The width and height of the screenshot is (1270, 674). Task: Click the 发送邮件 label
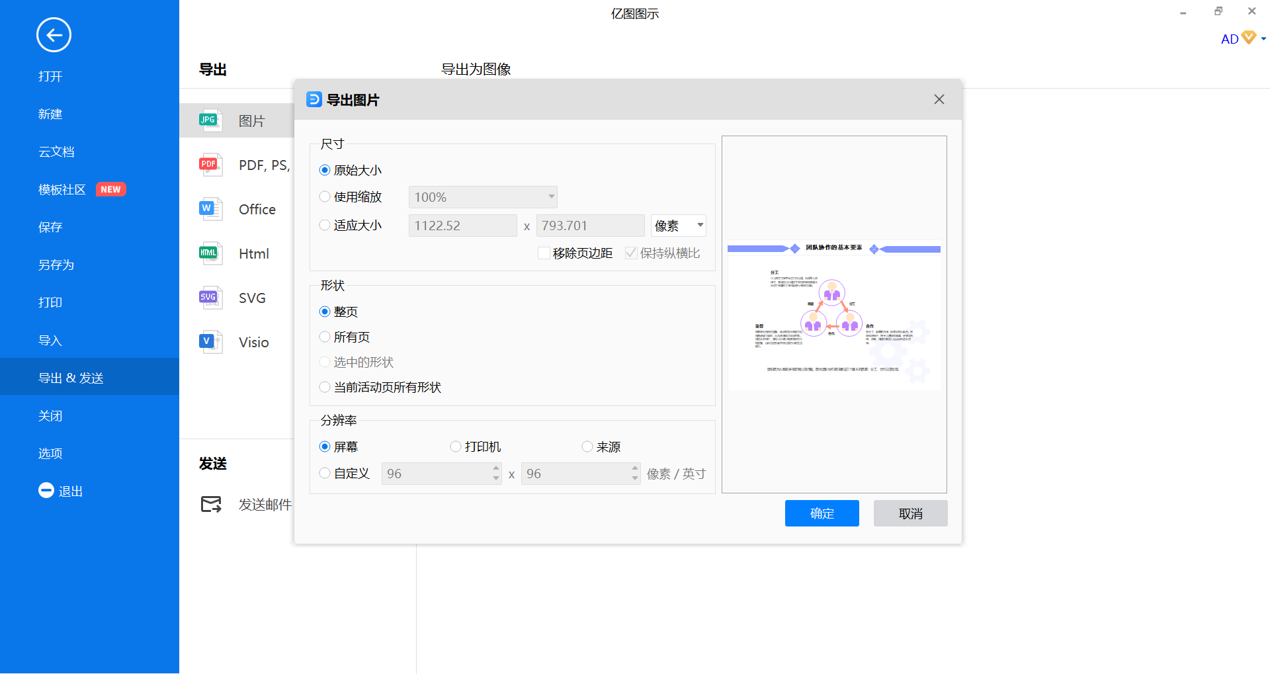point(265,505)
